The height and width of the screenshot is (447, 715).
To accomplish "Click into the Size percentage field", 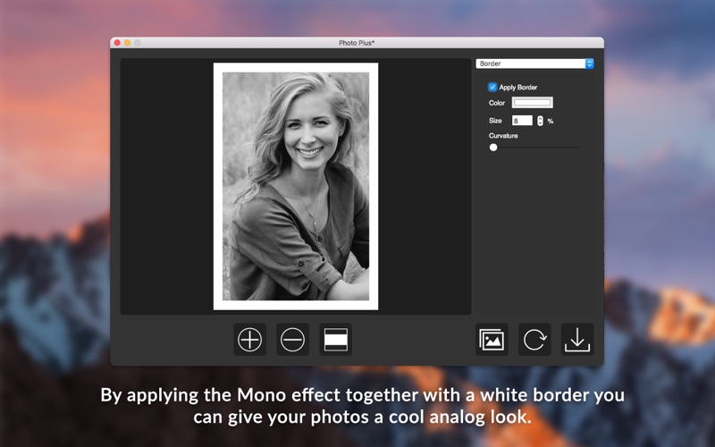I will [522, 121].
